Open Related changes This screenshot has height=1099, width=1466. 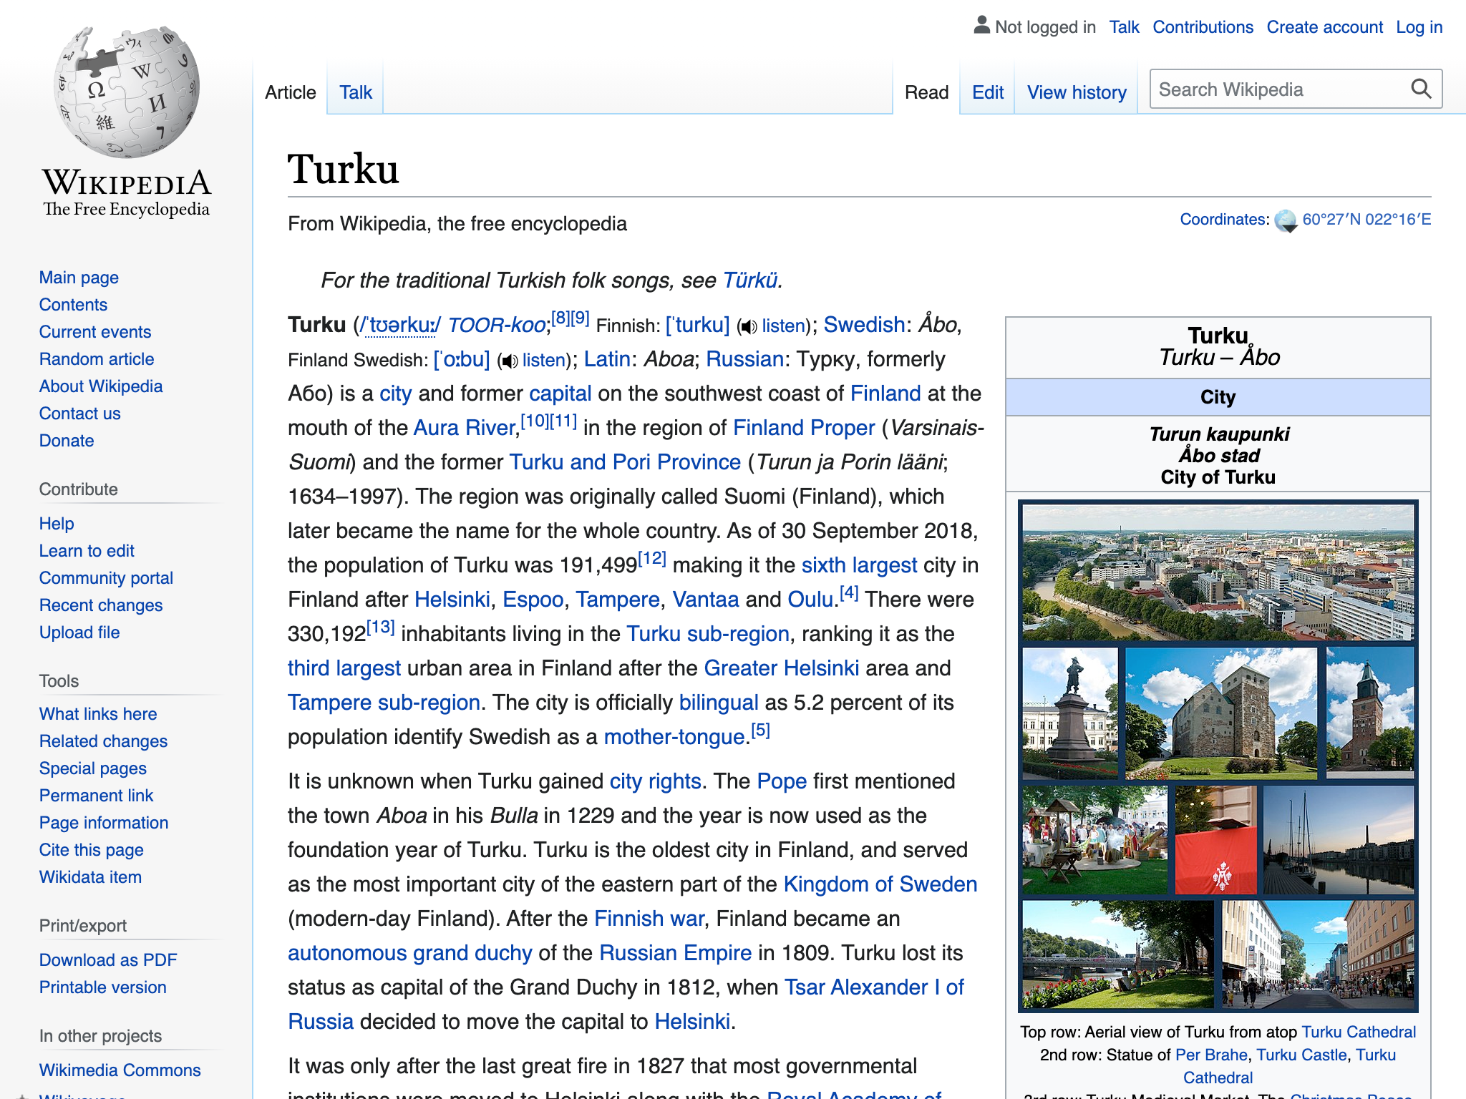103,741
